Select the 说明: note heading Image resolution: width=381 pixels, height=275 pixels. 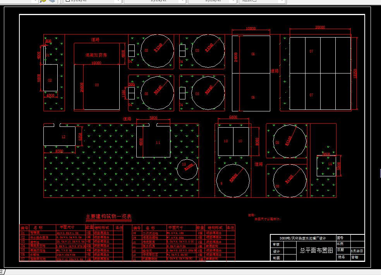point(252,215)
